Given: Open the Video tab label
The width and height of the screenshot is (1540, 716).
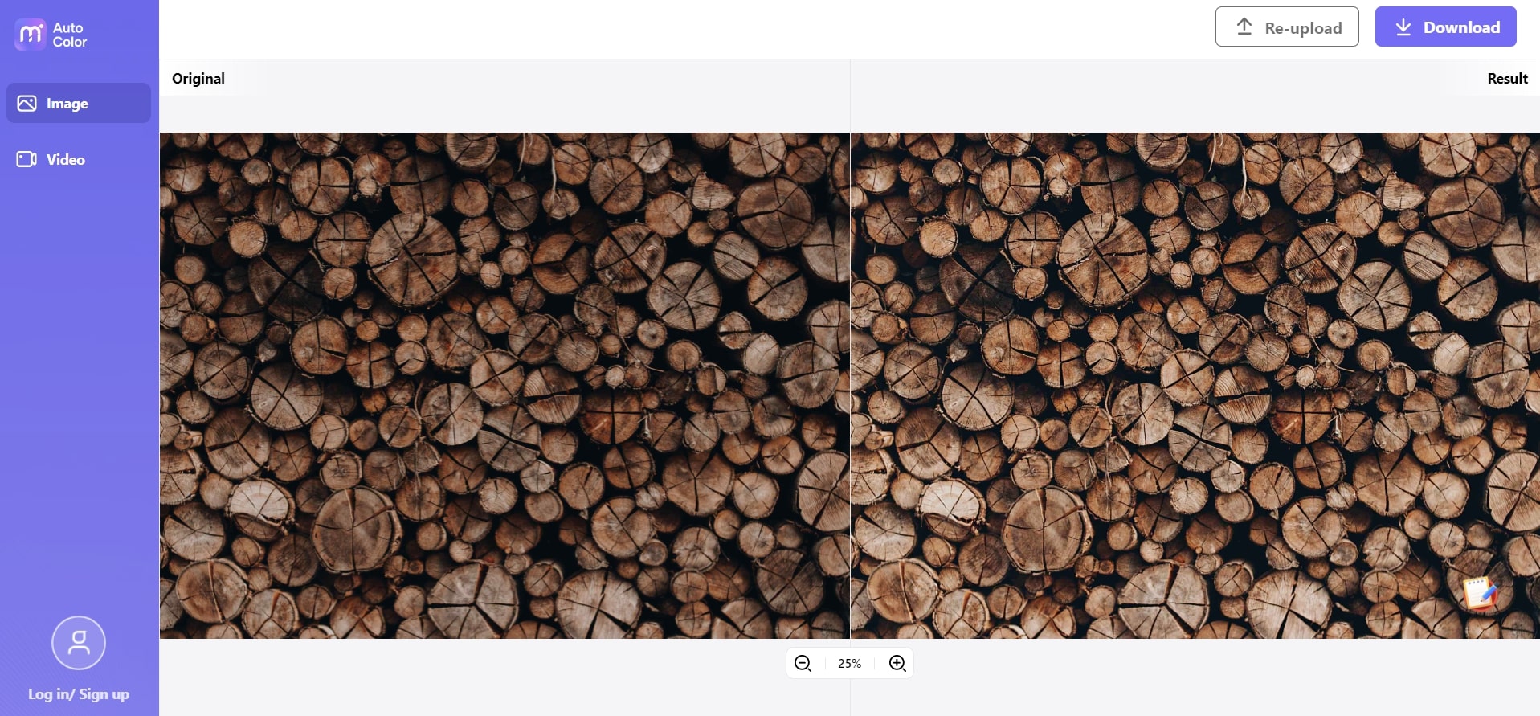Looking at the screenshot, I should [66, 159].
